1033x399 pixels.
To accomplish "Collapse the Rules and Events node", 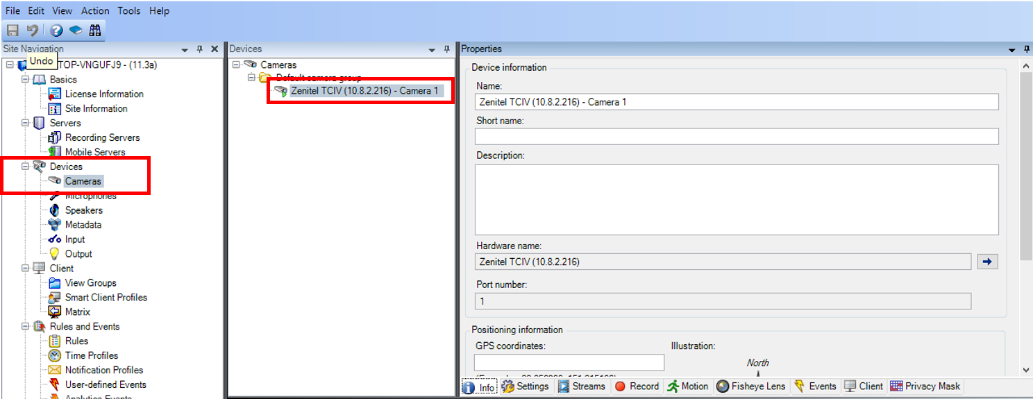I will [x=26, y=327].
